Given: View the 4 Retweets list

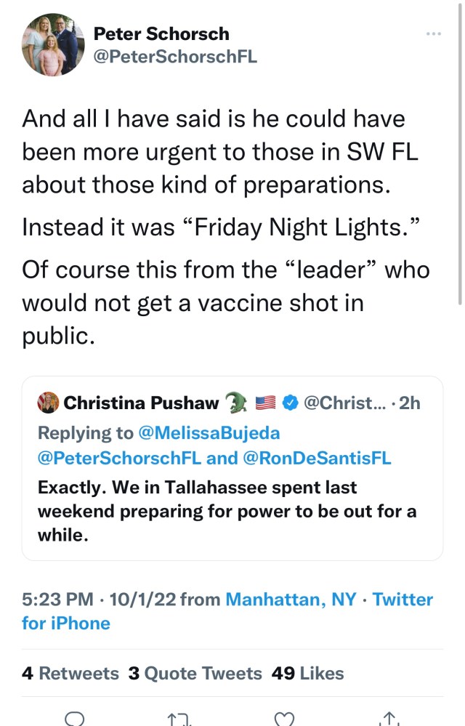Looking at the screenshot, I should [70, 673].
